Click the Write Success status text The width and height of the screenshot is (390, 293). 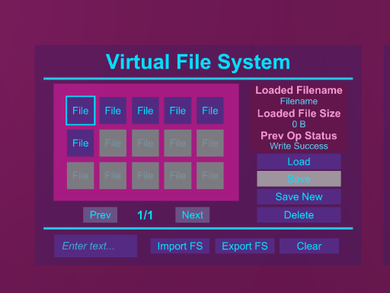click(x=299, y=146)
